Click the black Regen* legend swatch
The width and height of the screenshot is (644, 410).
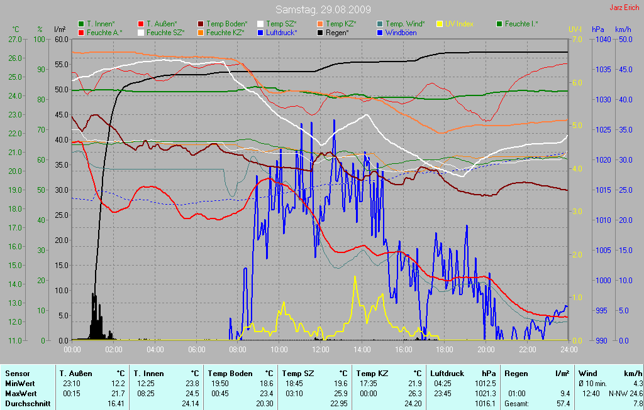320,33
